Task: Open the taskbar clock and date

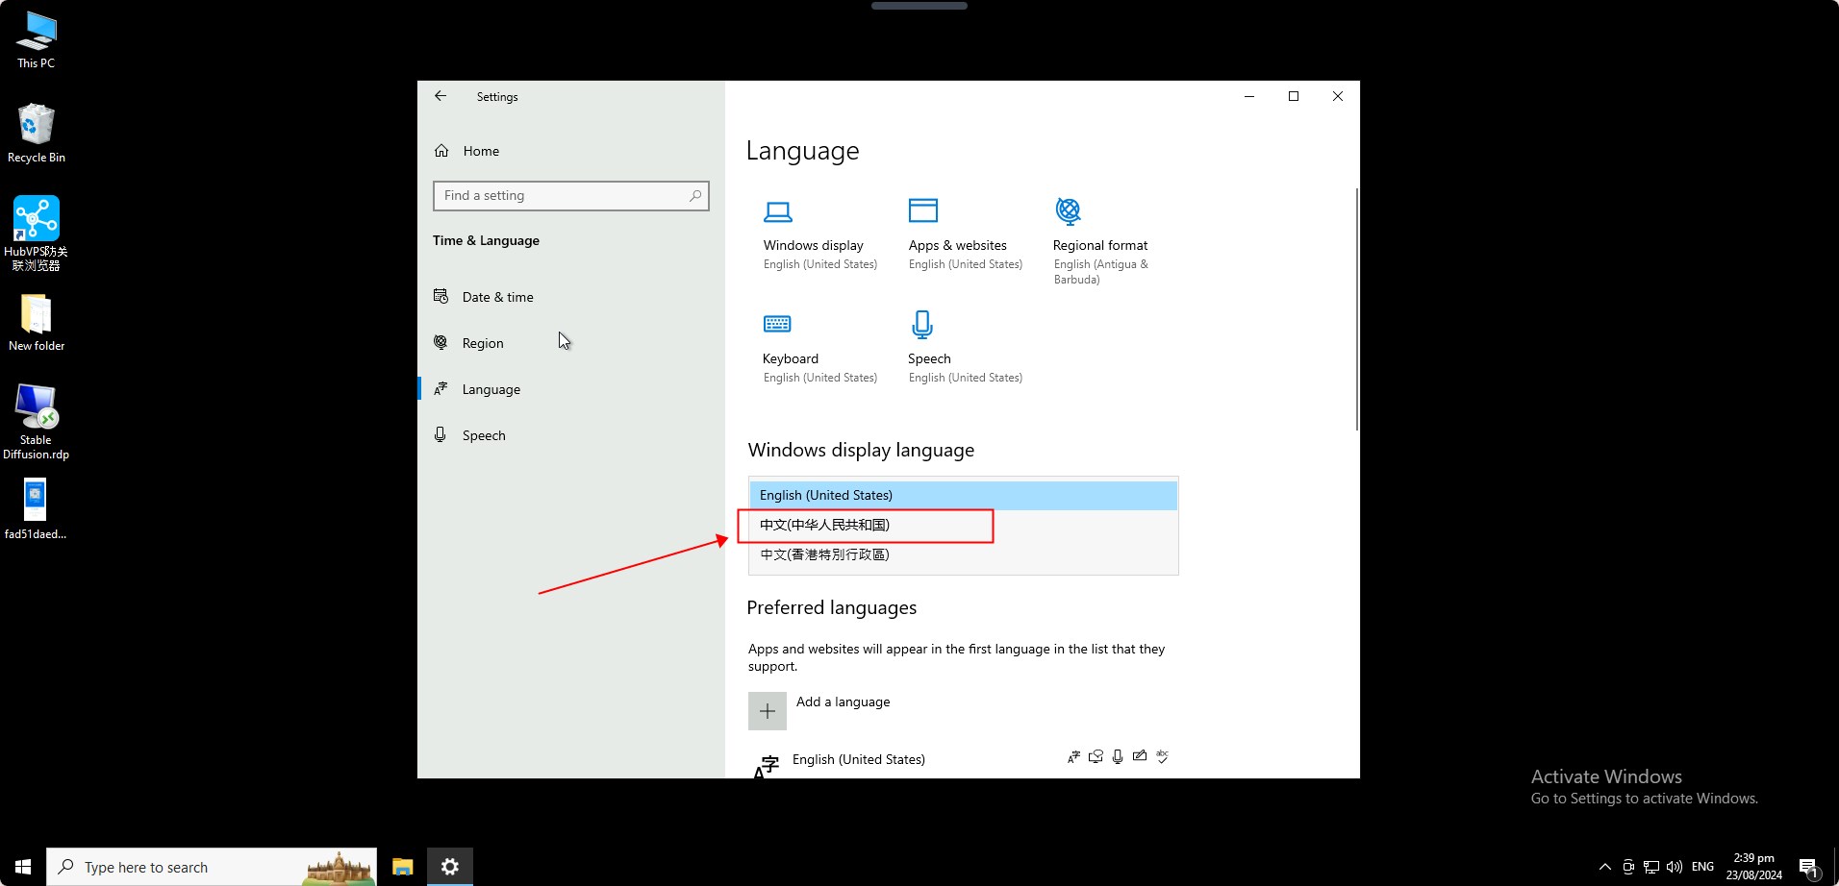Action: (1753, 867)
